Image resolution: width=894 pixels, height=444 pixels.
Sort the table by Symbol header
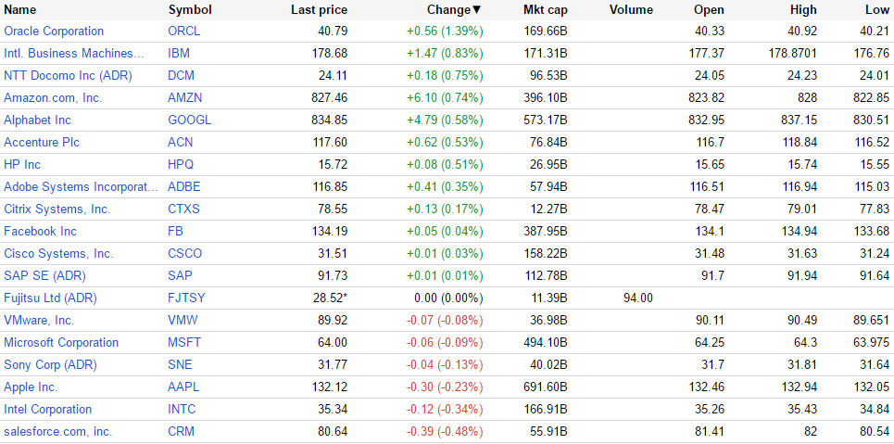190,10
